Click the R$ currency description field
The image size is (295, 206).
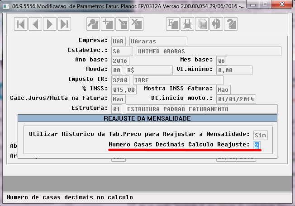149,70
